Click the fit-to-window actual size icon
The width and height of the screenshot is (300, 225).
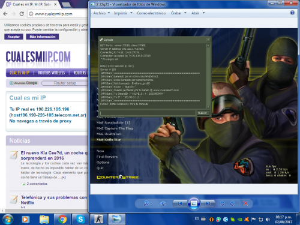point(163,203)
